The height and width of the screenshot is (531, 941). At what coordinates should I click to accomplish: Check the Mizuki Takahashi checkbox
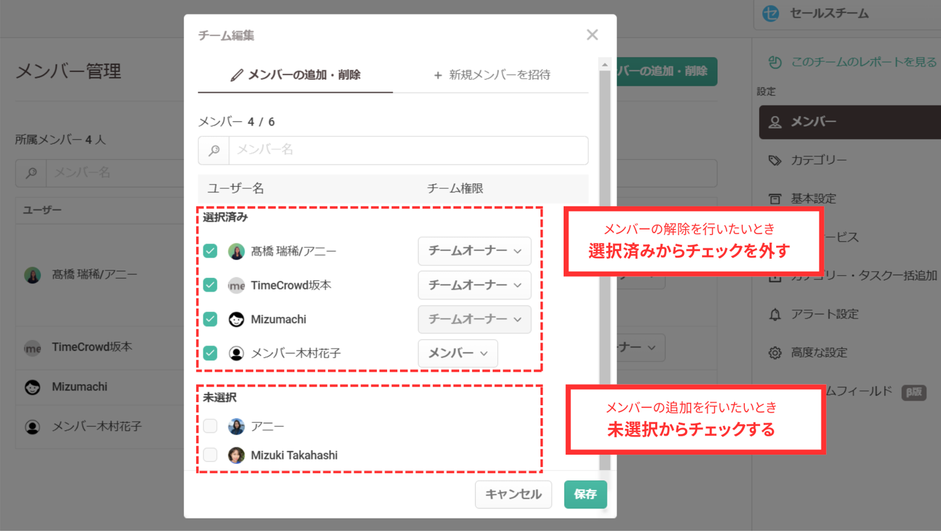(211, 455)
